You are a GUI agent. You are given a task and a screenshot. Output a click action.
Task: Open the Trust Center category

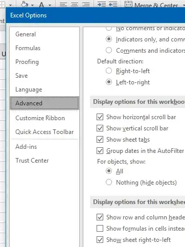(44, 161)
